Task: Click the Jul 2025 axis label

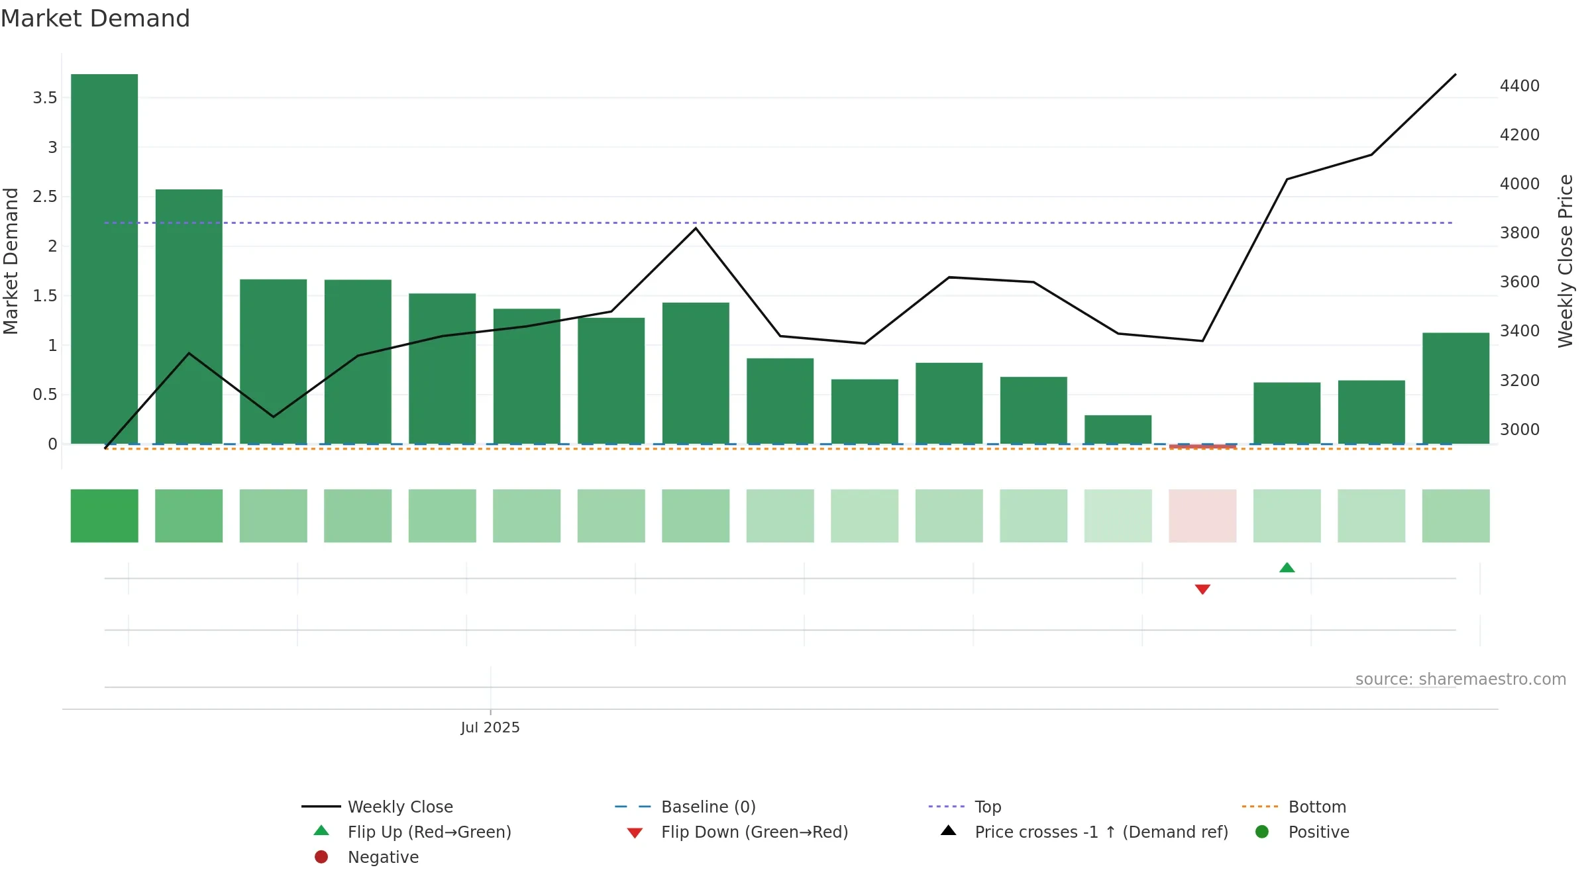Action: pyautogui.click(x=490, y=727)
